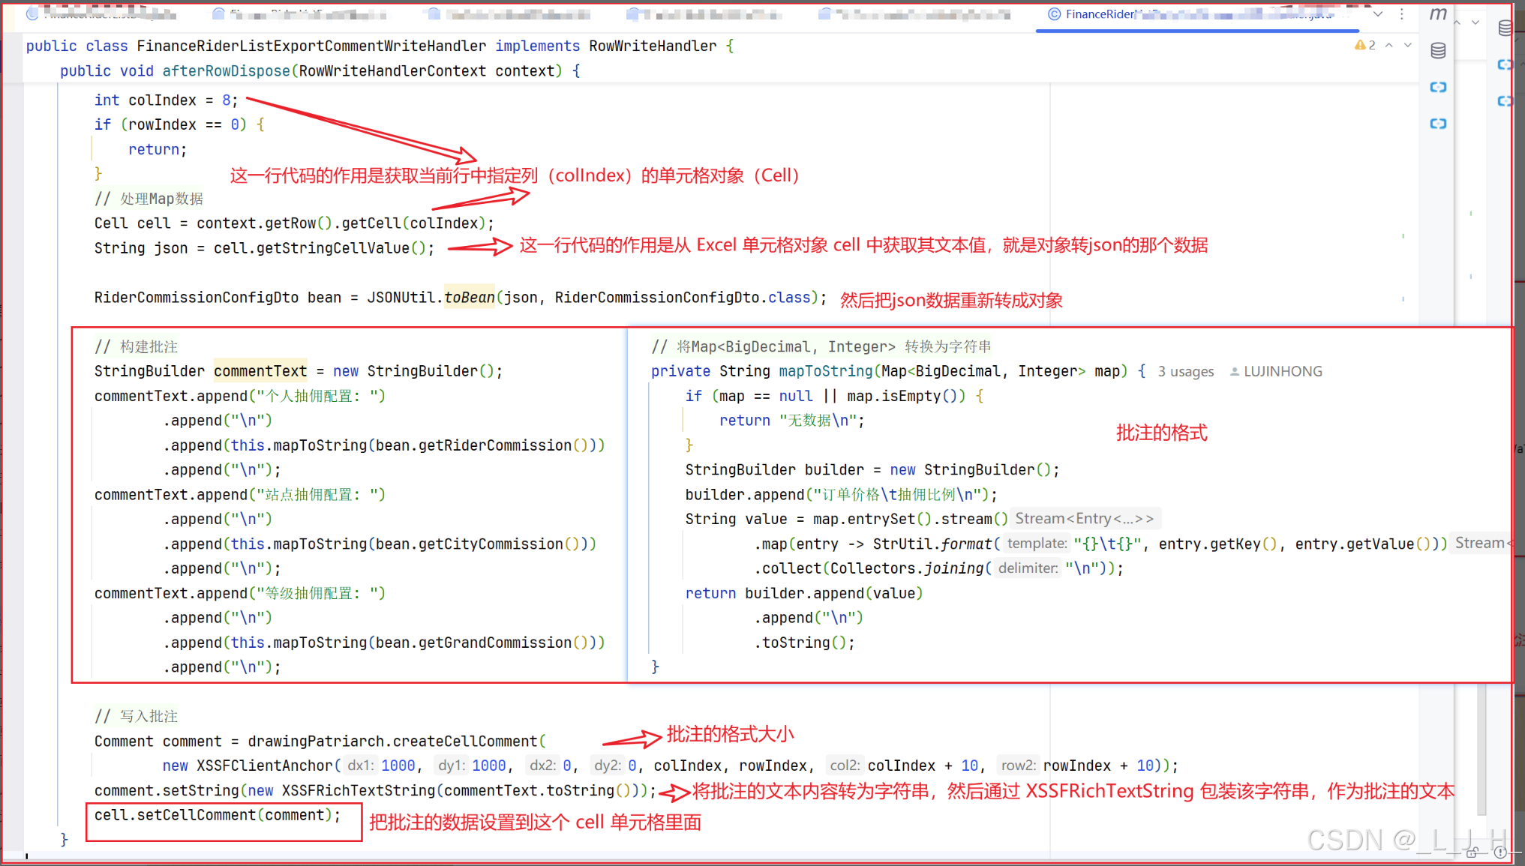The height and width of the screenshot is (866, 1525).
Task: Open the Database tool window icon below Maven
Action: (1438, 50)
